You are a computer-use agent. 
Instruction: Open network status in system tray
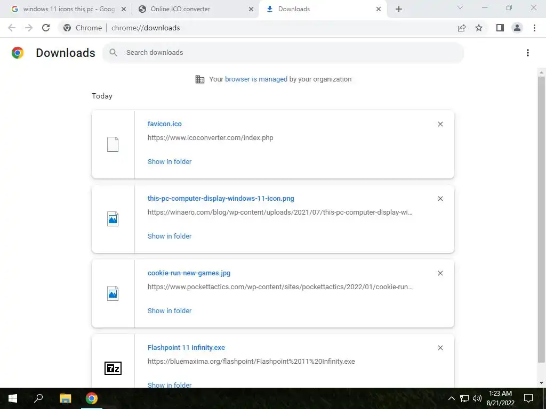coord(464,398)
